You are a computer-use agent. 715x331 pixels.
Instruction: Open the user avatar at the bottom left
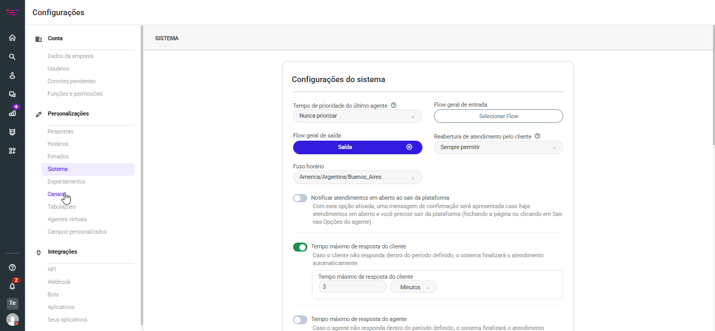pos(12,319)
